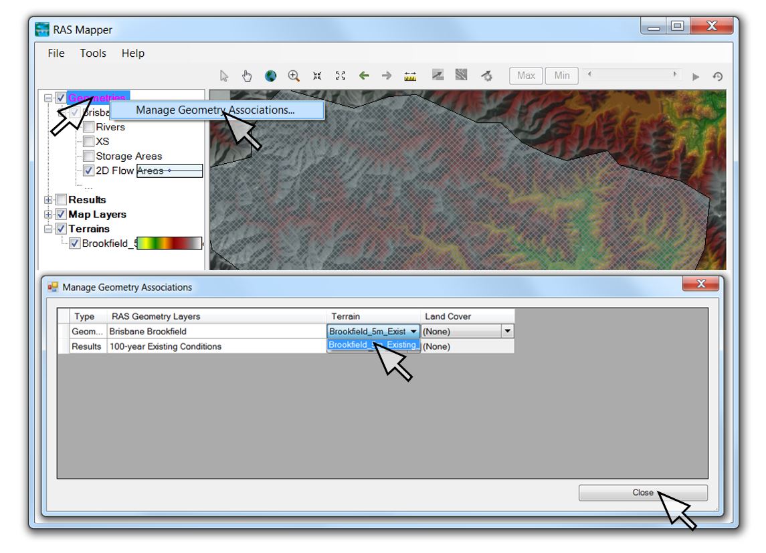Click the hatched map layer toolbar icon
The image size is (766, 553).
(x=461, y=75)
